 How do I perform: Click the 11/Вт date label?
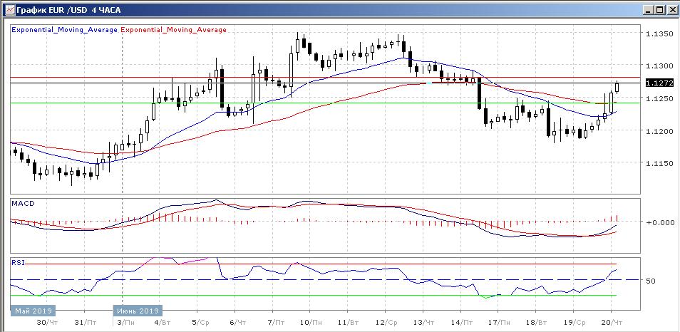click(349, 323)
